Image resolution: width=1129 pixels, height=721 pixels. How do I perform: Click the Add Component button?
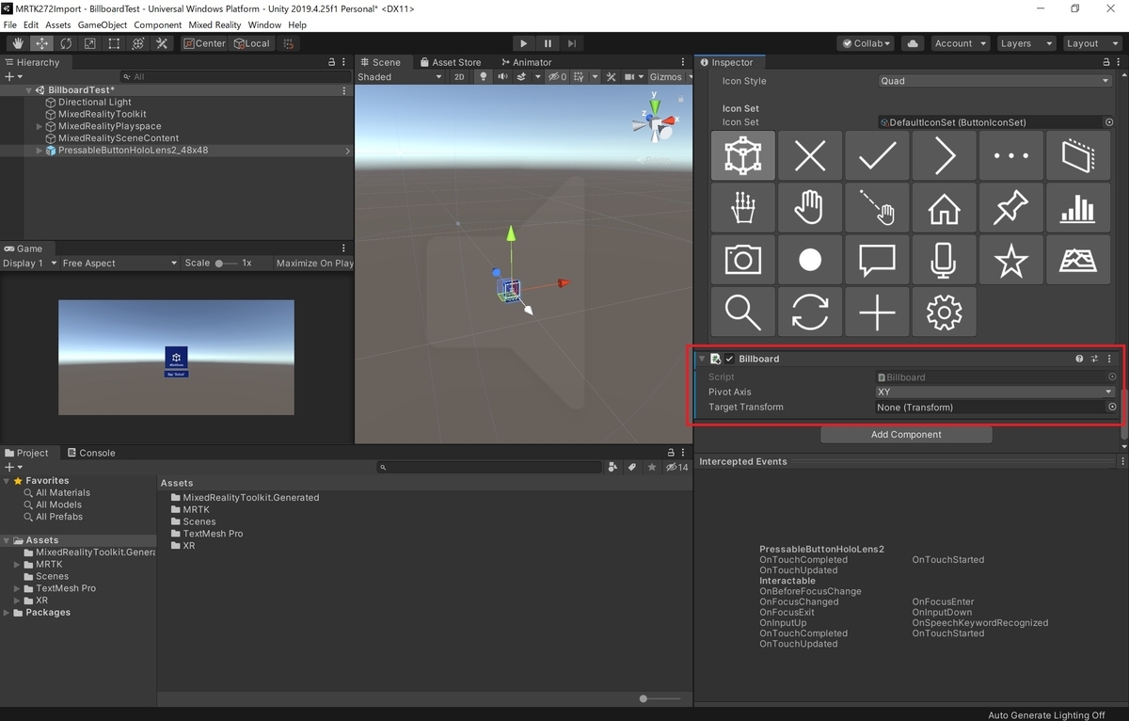click(906, 435)
